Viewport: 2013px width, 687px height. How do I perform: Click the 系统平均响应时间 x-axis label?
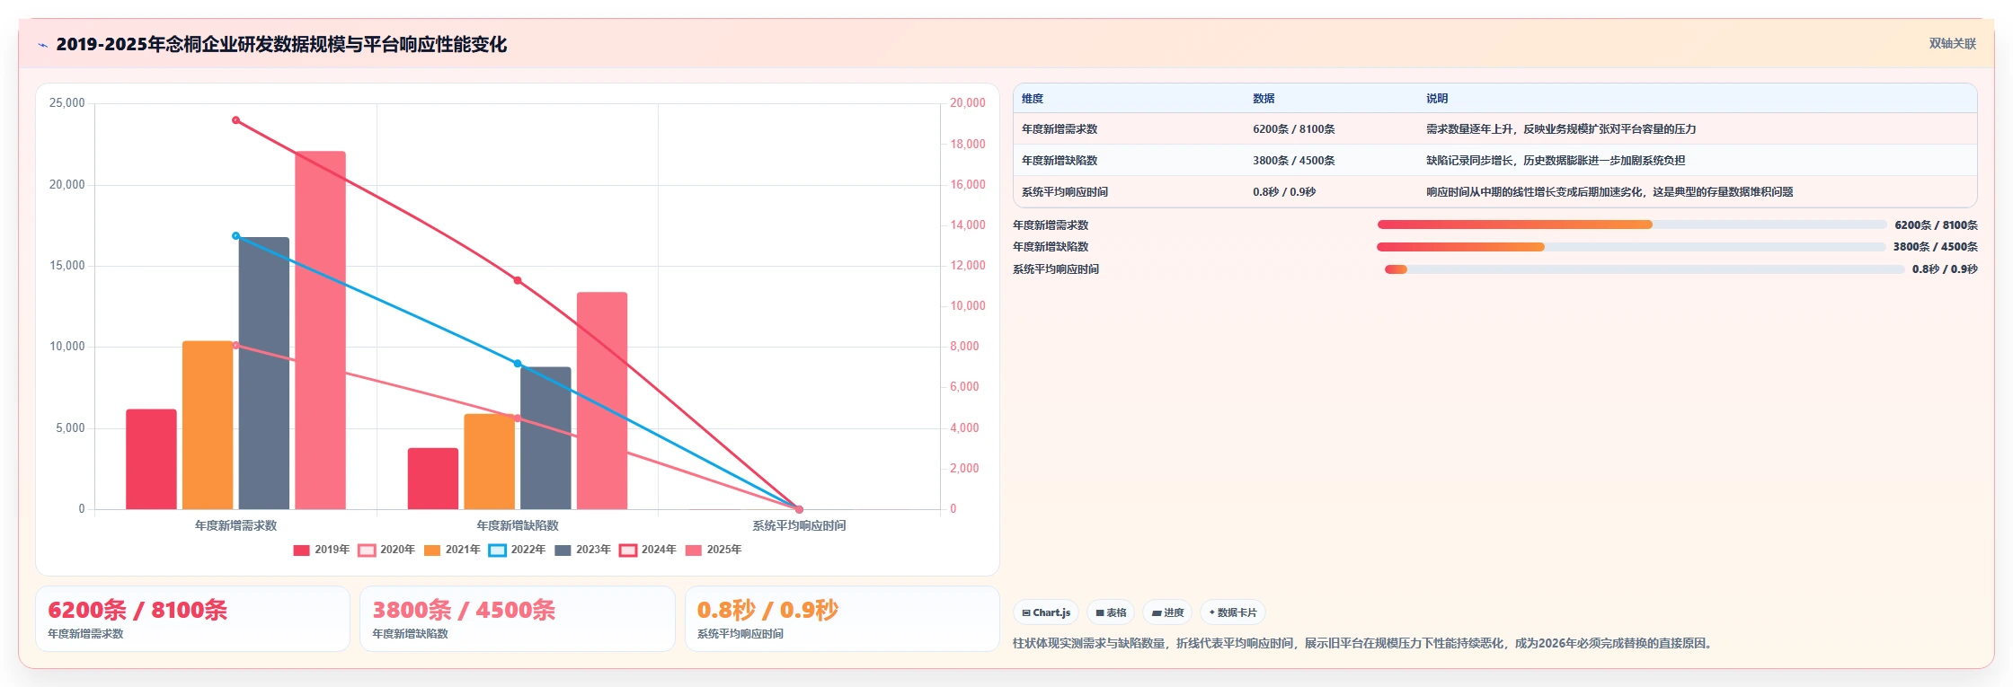[x=799, y=526]
